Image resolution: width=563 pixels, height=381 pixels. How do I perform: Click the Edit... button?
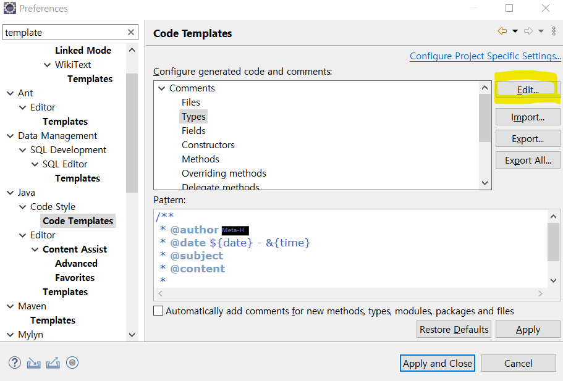coord(527,90)
